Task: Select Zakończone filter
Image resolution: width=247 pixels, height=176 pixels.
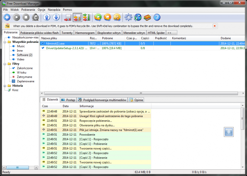Action: coord(25,68)
